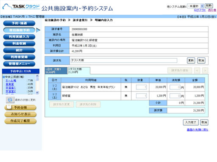The width and height of the screenshot is (217, 162).
Task: Open the 管理者メニュー menu
Action: click(19, 64)
